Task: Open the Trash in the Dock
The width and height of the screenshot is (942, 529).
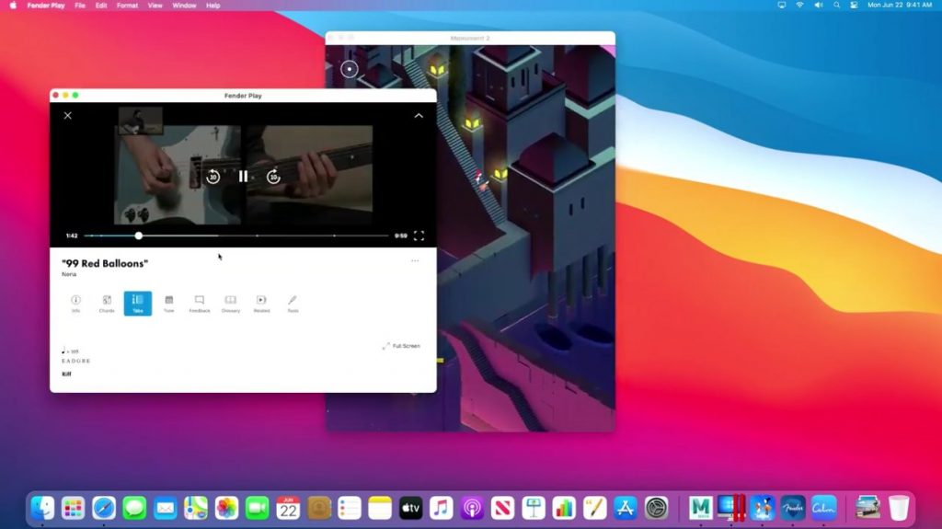Action: pos(899,509)
